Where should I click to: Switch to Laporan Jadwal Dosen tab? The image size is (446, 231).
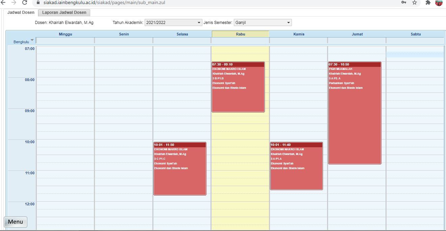[x=64, y=12]
